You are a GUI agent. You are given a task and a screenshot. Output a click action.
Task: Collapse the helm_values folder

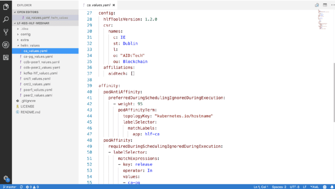pyautogui.click(x=30, y=45)
